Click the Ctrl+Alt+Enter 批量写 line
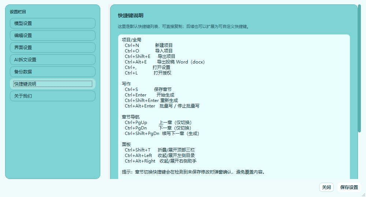The image size is (366, 197). tap(162, 106)
